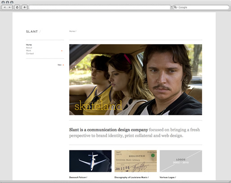
Task: Click the browser forward arrow button
Action: coord(9,7)
